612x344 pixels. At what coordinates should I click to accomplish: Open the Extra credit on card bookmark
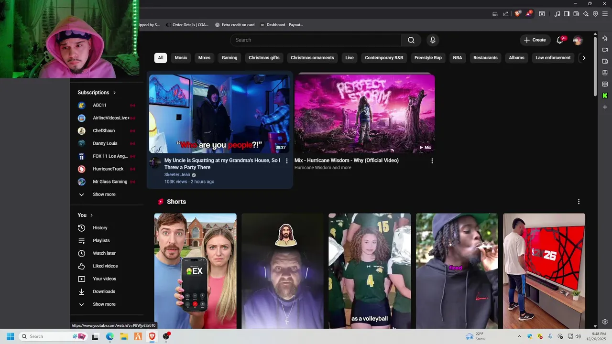tap(235, 25)
